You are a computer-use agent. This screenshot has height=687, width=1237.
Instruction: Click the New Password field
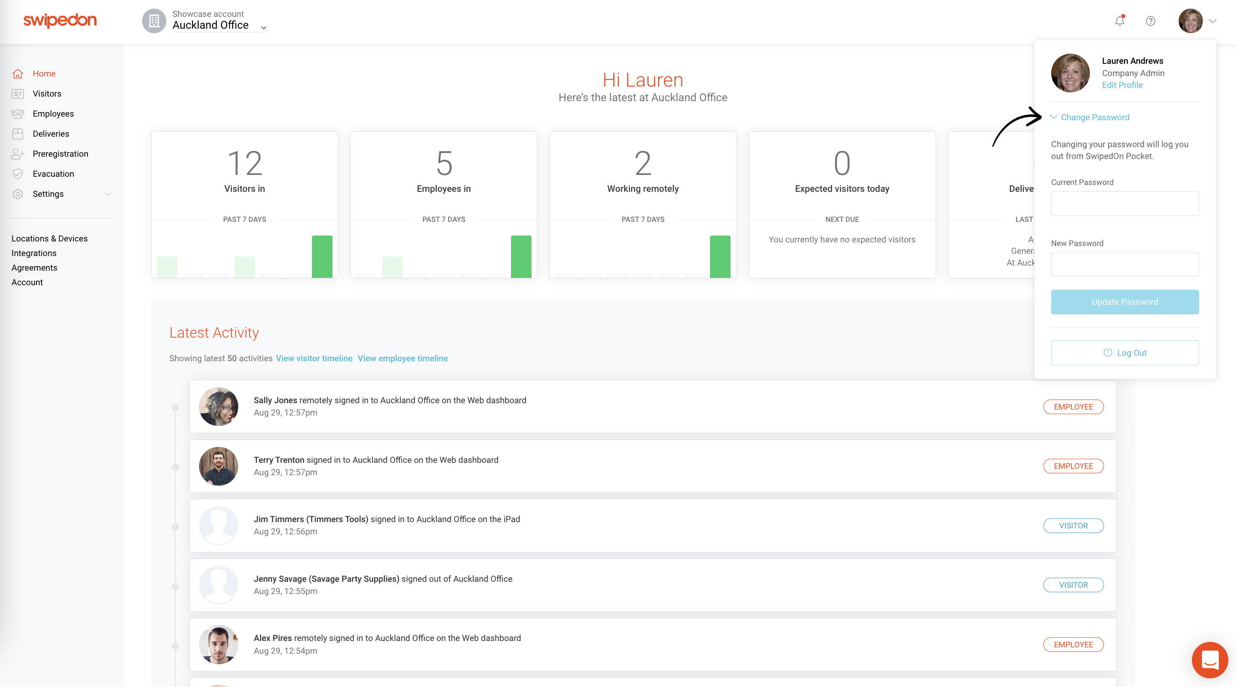point(1124,265)
